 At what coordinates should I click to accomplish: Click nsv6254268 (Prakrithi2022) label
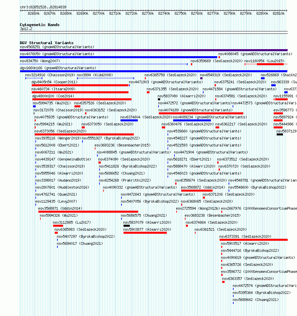pyautogui.click(x=125, y=180)
